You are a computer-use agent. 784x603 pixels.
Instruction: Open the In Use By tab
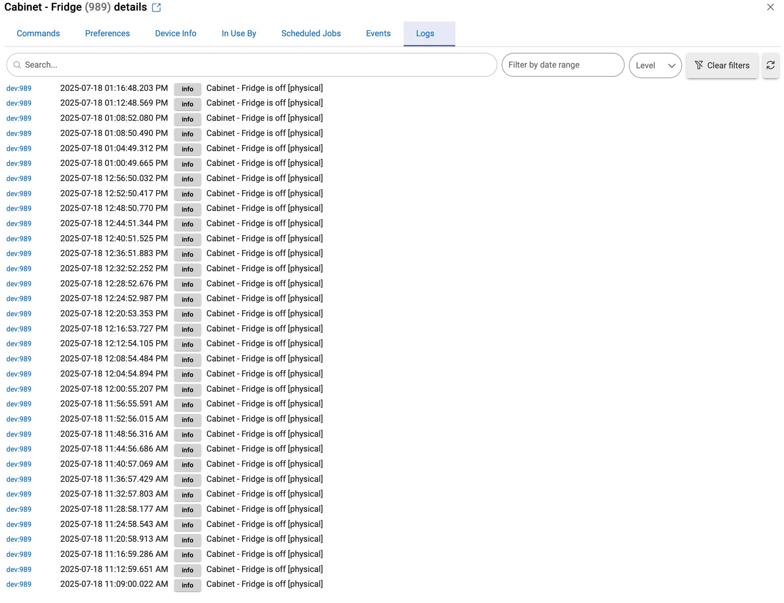(239, 33)
